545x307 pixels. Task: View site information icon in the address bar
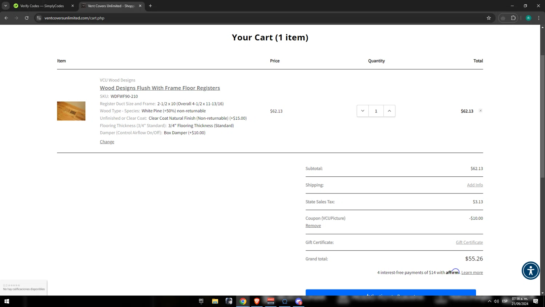click(39, 18)
